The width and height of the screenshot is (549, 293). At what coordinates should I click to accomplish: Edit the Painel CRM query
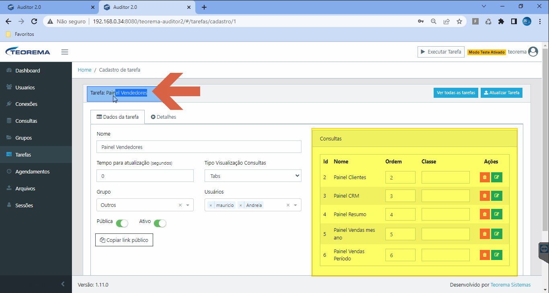[497, 196]
